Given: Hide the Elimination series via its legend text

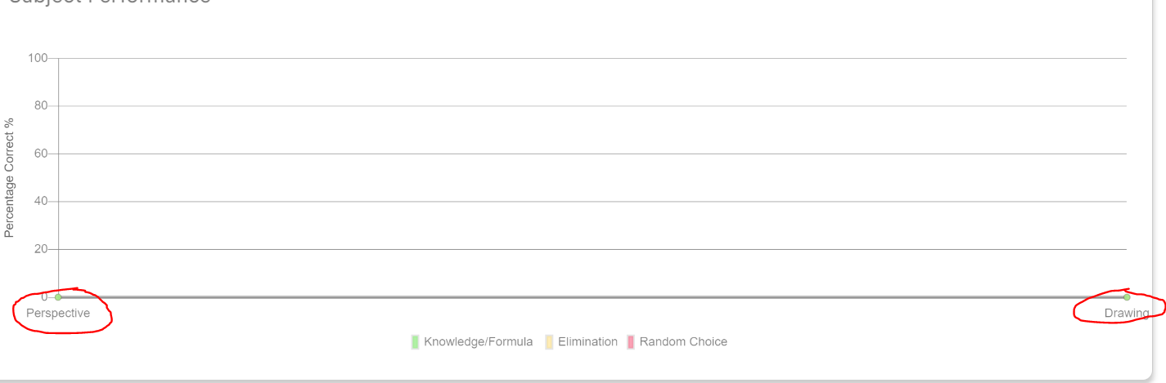Looking at the screenshot, I should pos(588,342).
